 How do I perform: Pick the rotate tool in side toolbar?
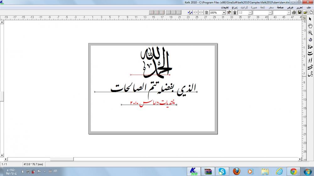(310, 40)
